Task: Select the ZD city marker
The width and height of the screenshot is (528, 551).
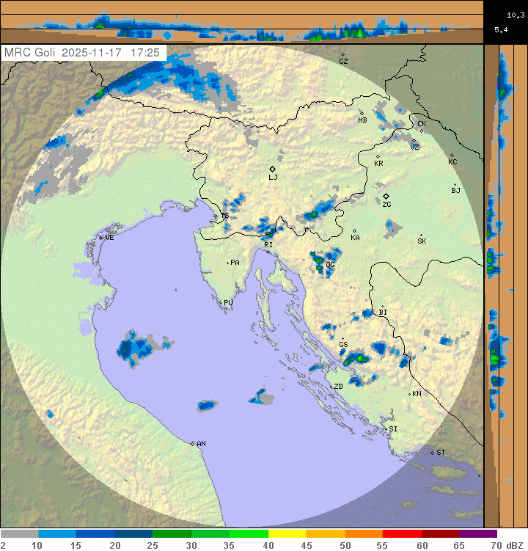Action: [x=350, y=381]
